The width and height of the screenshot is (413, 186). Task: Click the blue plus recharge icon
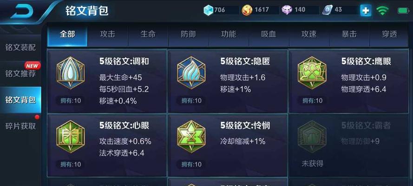(x=366, y=11)
